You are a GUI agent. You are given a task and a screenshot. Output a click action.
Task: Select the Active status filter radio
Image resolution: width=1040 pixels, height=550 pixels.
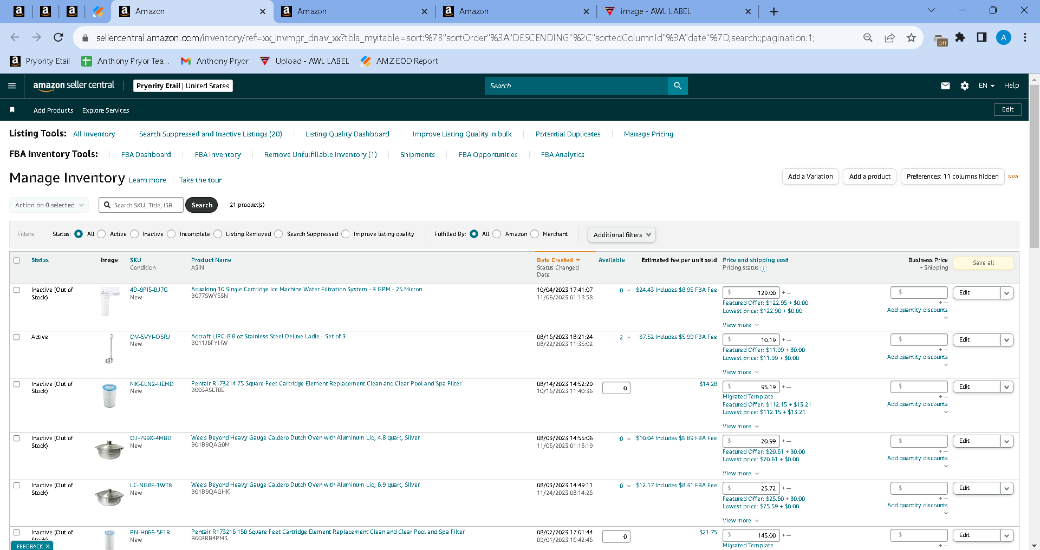coord(101,234)
